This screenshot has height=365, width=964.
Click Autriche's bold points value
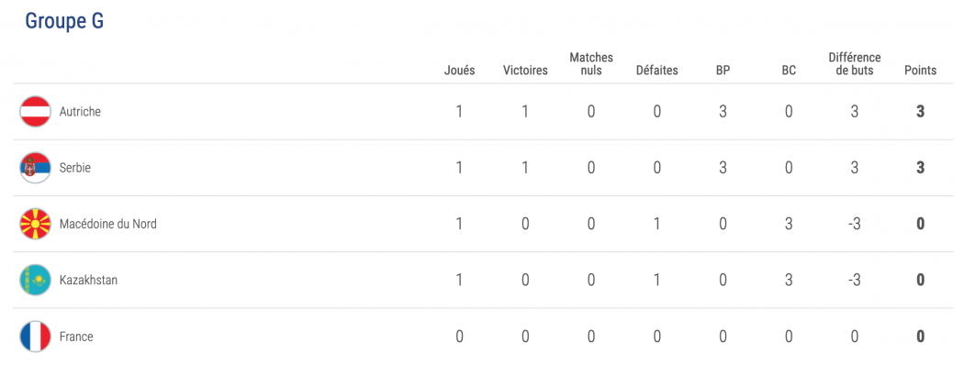(x=920, y=112)
